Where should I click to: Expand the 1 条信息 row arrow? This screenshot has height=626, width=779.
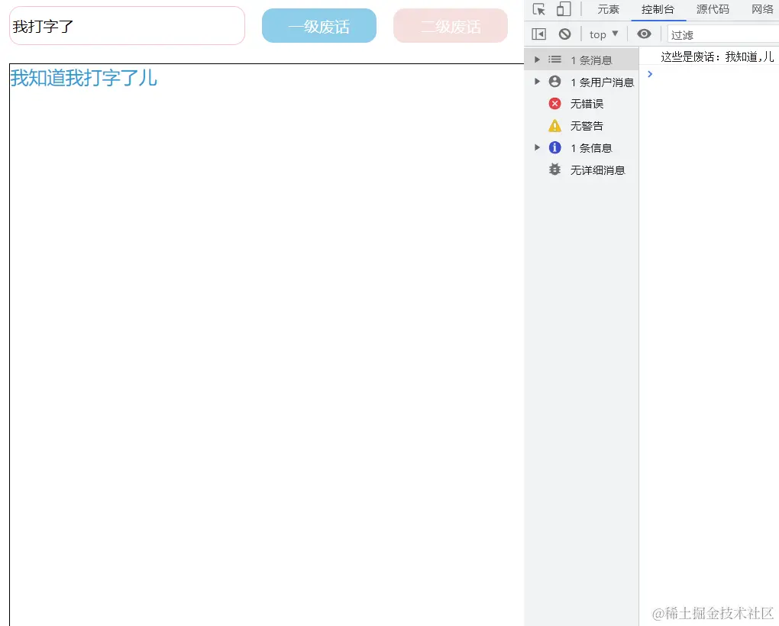click(x=537, y=147)
